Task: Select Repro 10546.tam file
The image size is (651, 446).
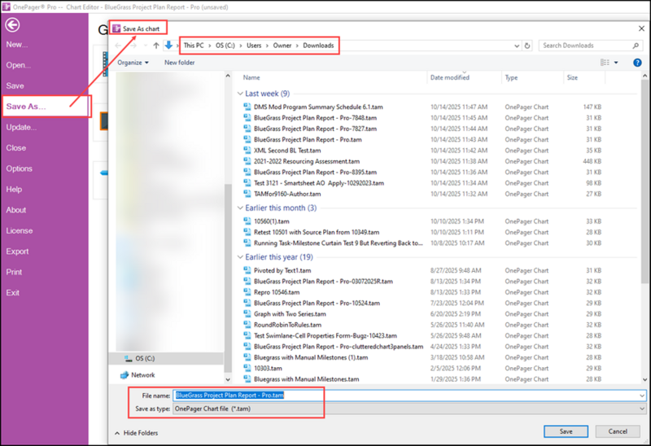Action: (277, 292)
